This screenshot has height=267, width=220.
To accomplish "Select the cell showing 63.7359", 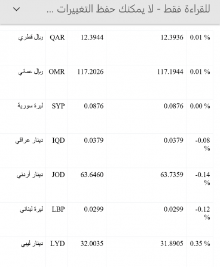I will (146, 185).
